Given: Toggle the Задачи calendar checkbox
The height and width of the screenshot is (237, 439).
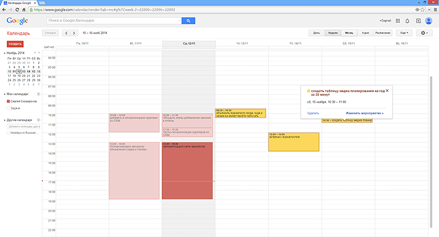Looking at the screenshot, I should [x=8, y=108].
